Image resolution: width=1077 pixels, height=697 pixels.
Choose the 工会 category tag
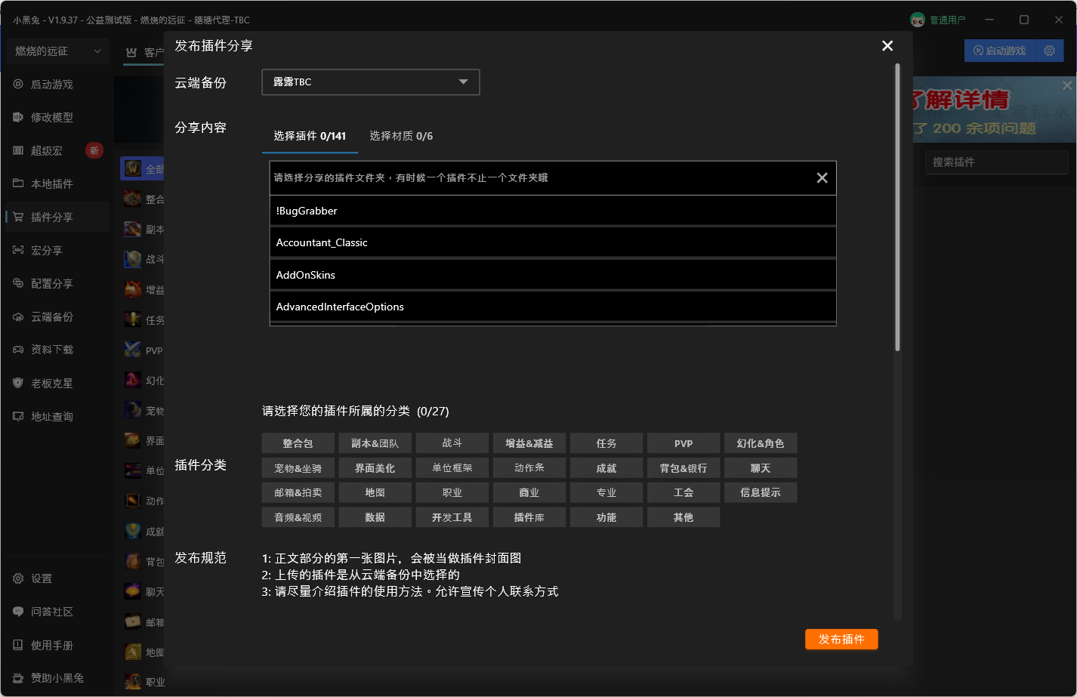[684, 492]
